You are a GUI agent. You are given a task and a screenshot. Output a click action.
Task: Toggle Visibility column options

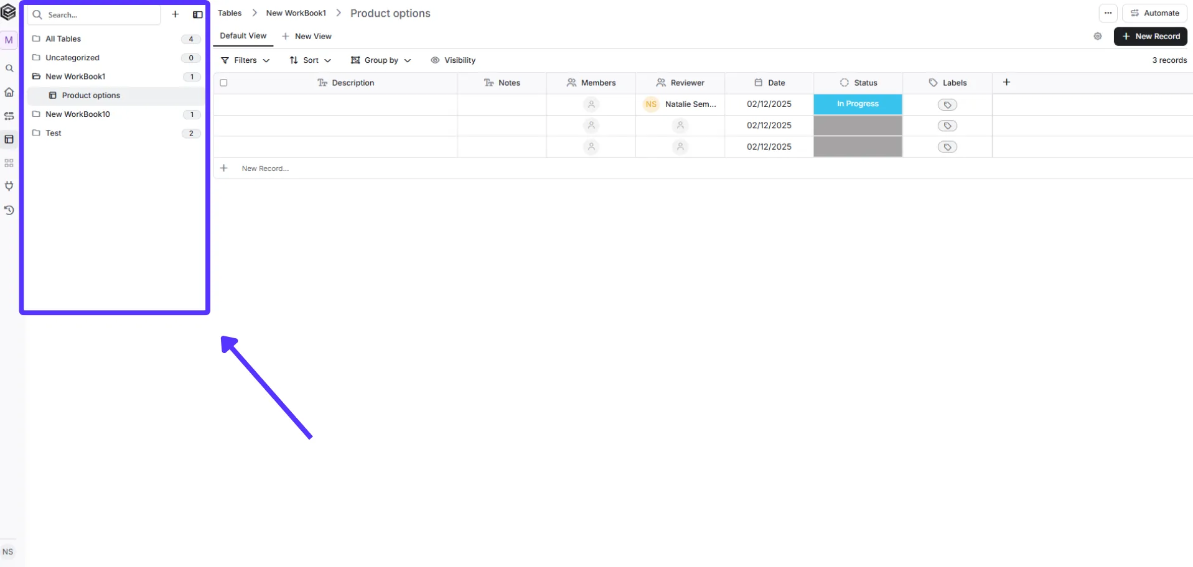click(453, 60)
